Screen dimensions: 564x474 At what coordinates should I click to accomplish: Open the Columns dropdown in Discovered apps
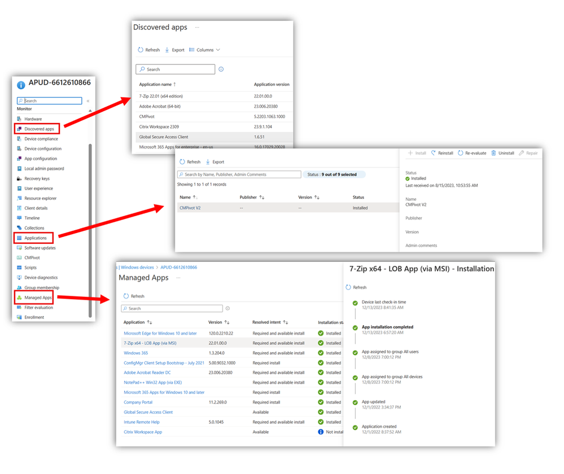point(204,50)
